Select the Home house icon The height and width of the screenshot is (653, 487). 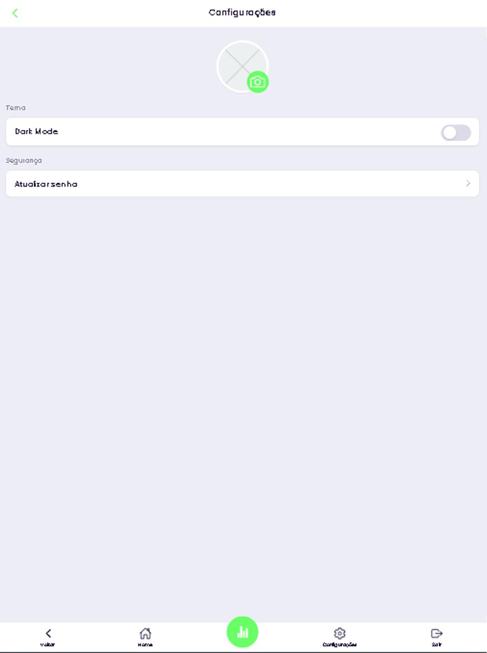click(145, 633)
